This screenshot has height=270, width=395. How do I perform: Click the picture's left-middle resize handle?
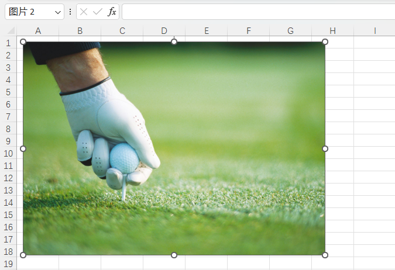coord(23,148)
